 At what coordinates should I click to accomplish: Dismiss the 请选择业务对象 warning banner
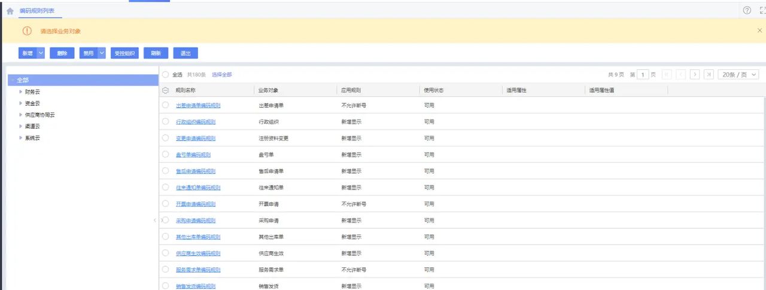[x=759, y=30]
